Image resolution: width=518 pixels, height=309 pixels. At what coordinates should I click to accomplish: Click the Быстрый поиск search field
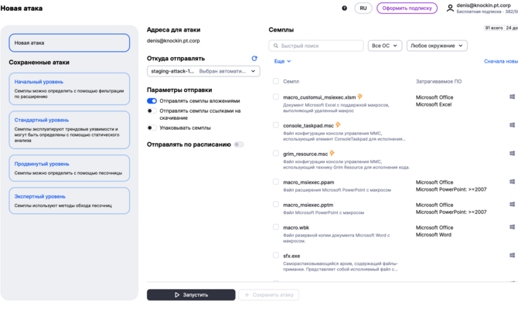coord(317,46)
